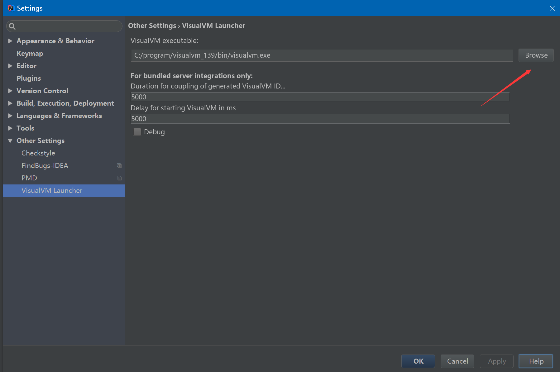The image size is (560, 372).
Task: Enable the Debug checkbox
Action: pos(137,132)
